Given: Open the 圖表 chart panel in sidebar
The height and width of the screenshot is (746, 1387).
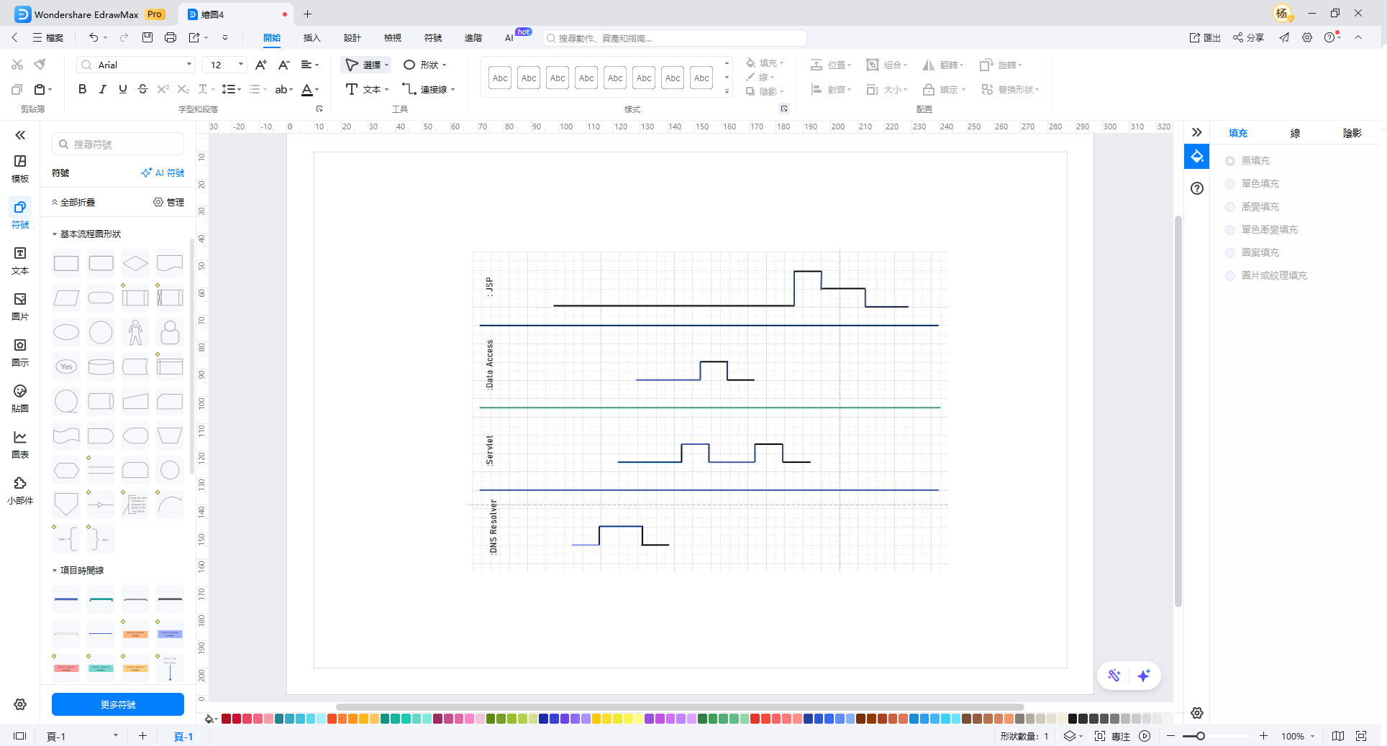Looking at the screenshot, I should click(20, 444).
